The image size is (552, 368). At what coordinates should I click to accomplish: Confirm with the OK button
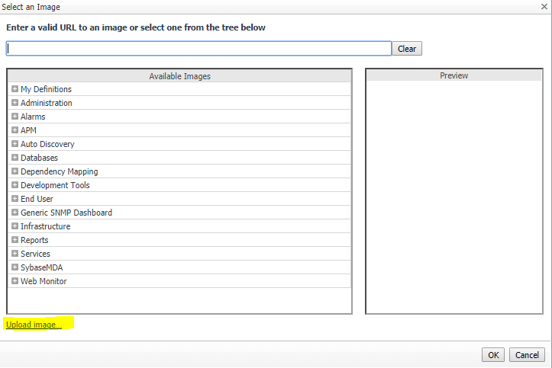pos(493,355)
